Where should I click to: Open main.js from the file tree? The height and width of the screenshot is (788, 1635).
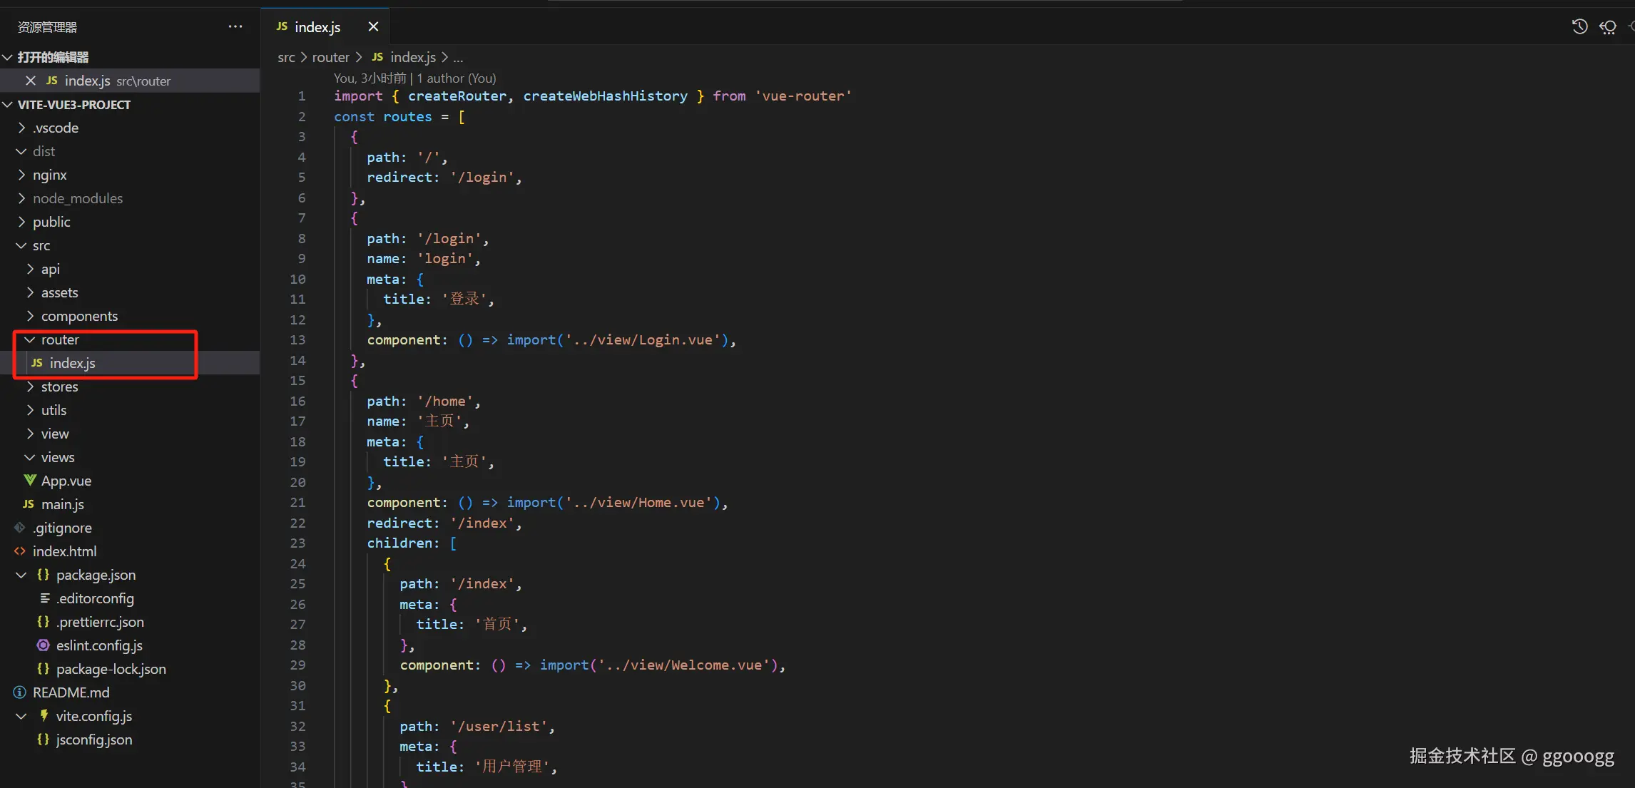(62, 504)
